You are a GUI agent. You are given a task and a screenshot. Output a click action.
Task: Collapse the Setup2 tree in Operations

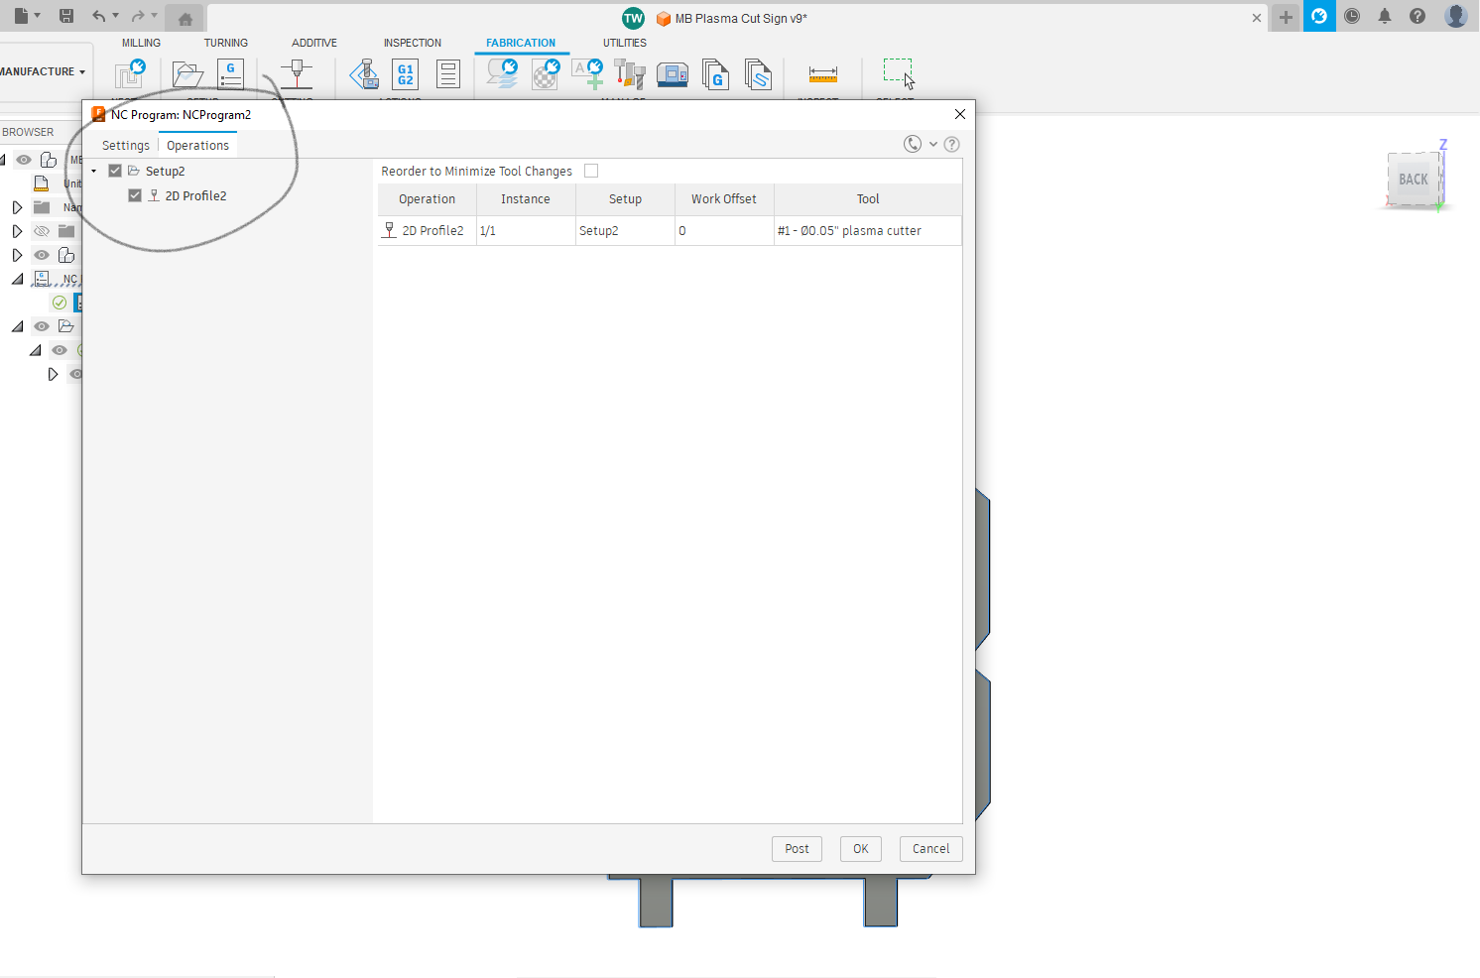tap(94, 170)
